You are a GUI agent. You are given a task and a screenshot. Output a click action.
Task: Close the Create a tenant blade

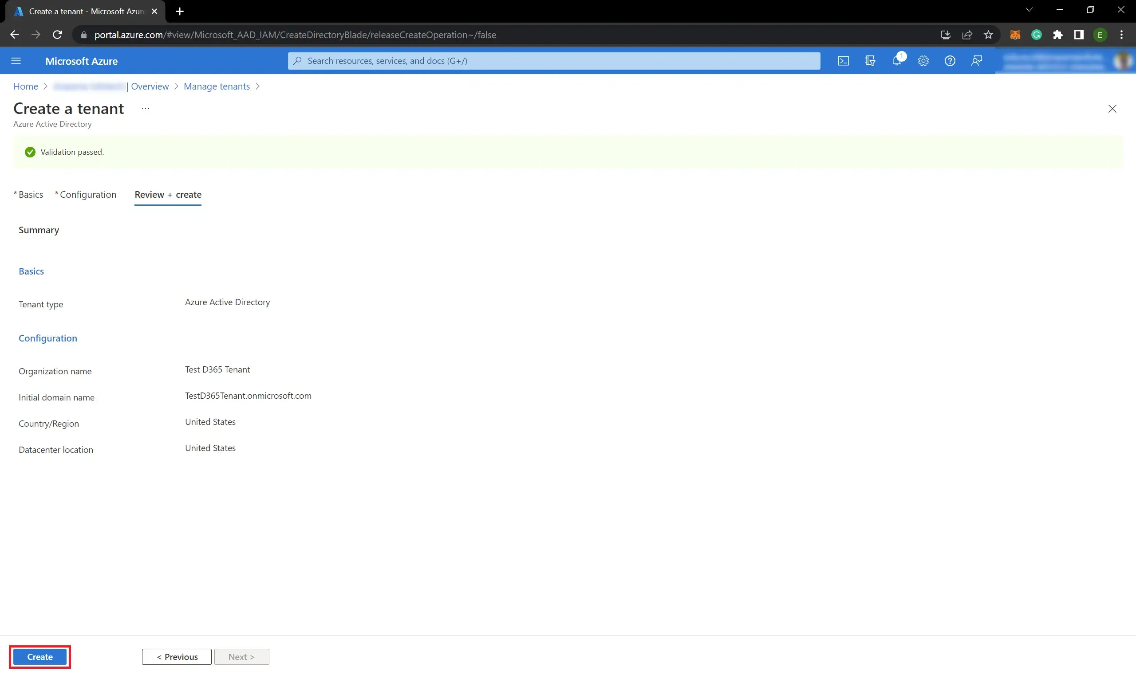tap(1112, 109)
